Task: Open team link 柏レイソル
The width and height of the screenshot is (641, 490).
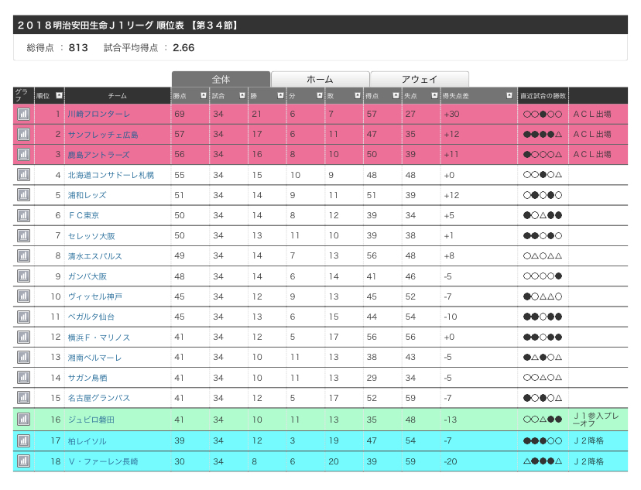Action: [87, 441]
